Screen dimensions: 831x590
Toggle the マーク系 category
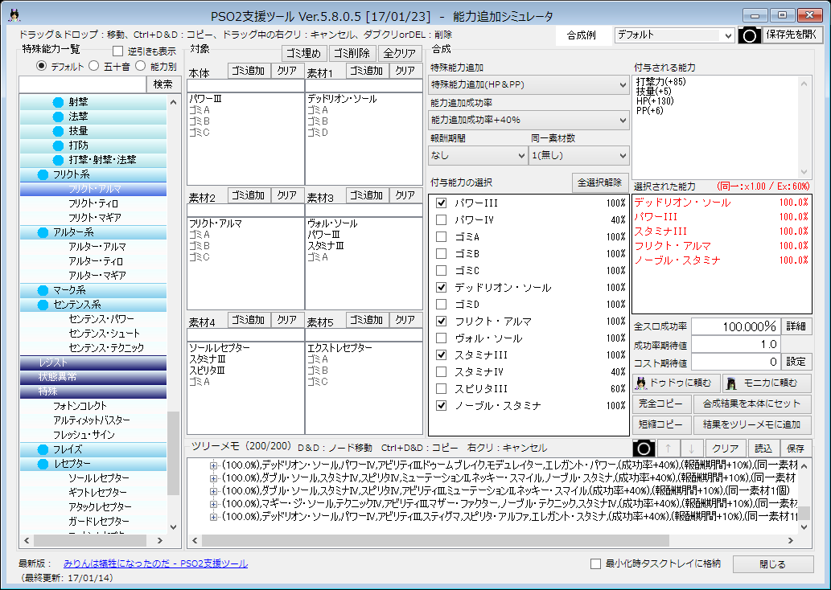[x=43, y=290]
